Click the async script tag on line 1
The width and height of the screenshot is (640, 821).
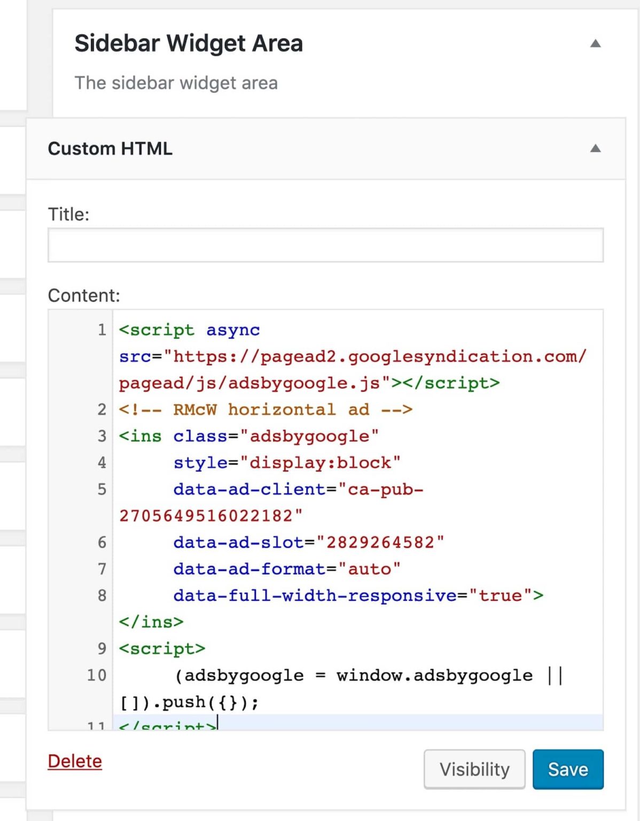pos(189,330)
